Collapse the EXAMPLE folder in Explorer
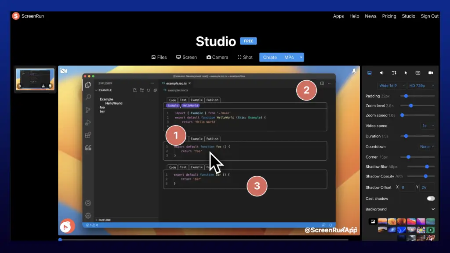 pos(96,90)
